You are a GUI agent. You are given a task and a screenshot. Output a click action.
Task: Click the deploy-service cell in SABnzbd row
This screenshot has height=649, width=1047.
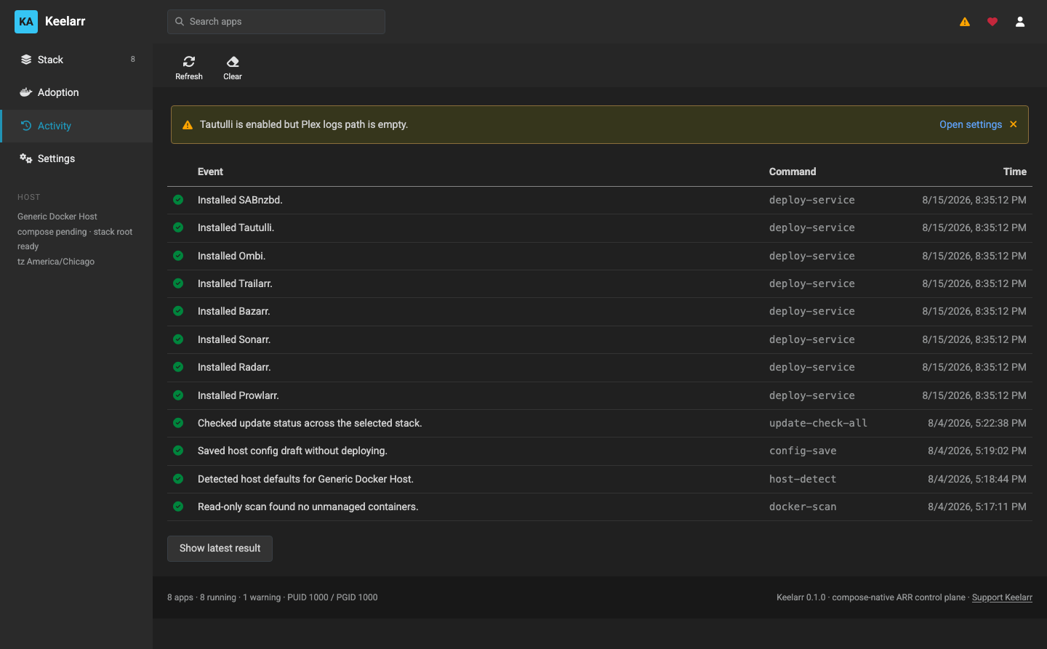point(812,200)
